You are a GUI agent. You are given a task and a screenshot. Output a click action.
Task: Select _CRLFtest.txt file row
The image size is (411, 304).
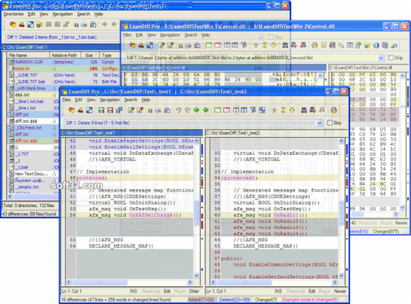pyautogui.click(x=34, y=128)
